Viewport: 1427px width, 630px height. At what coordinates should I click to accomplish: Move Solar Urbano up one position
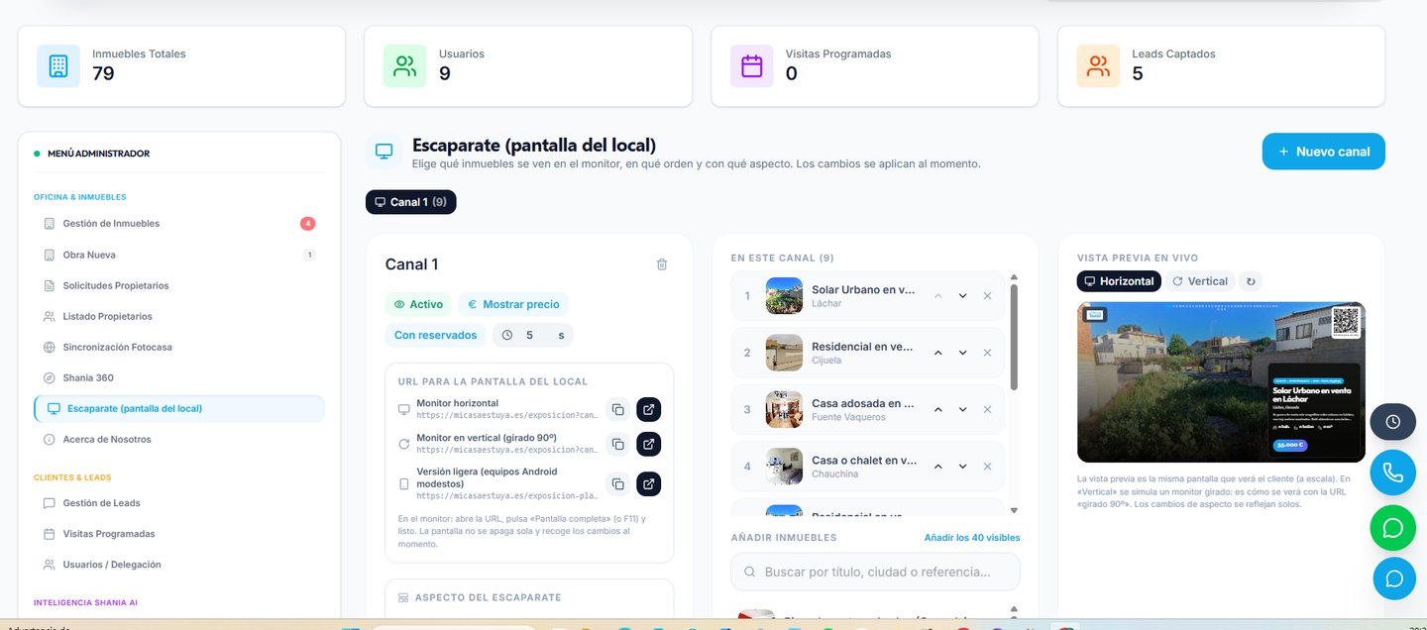[937, 296]
